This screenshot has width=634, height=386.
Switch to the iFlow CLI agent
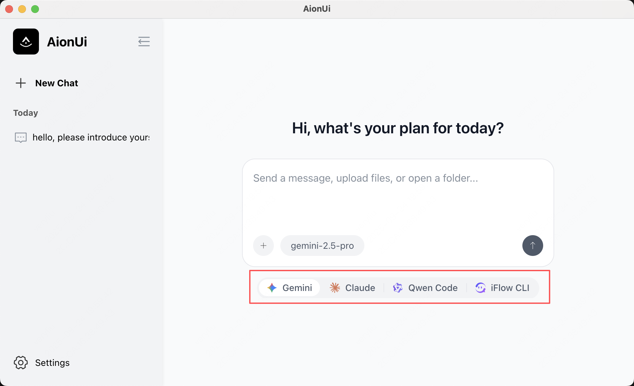tap(502, 288)
